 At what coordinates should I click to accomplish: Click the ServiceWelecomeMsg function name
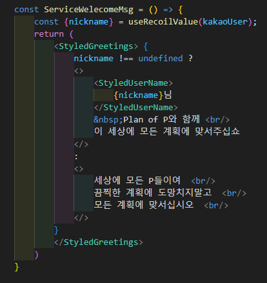[x=88, y=10]
